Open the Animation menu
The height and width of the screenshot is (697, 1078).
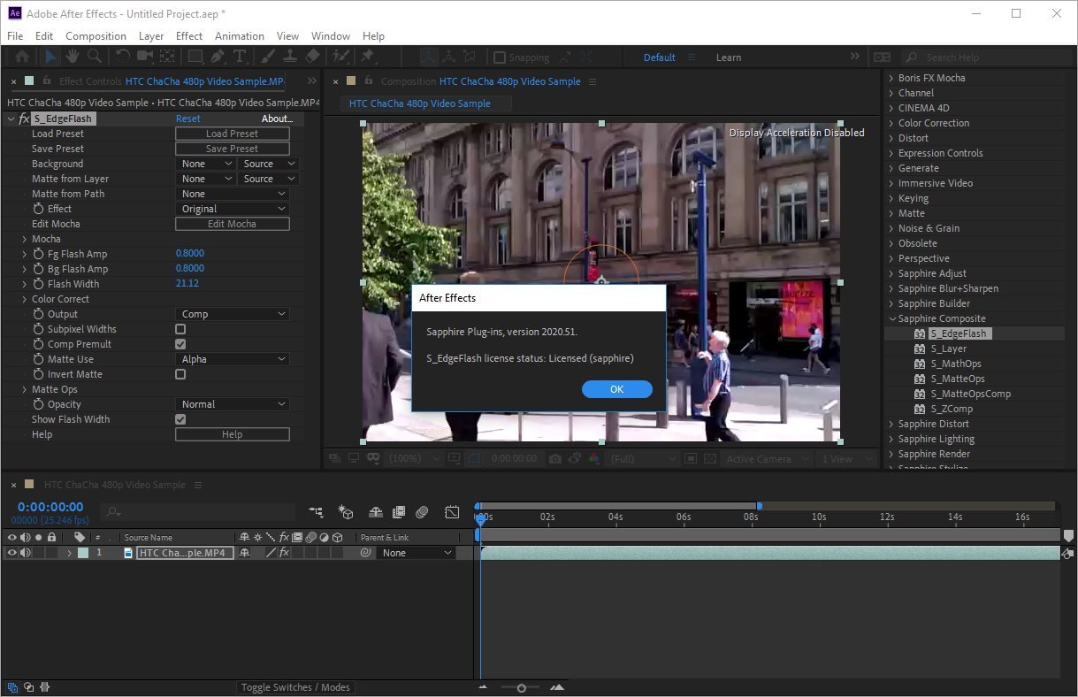tap(239, 36)
